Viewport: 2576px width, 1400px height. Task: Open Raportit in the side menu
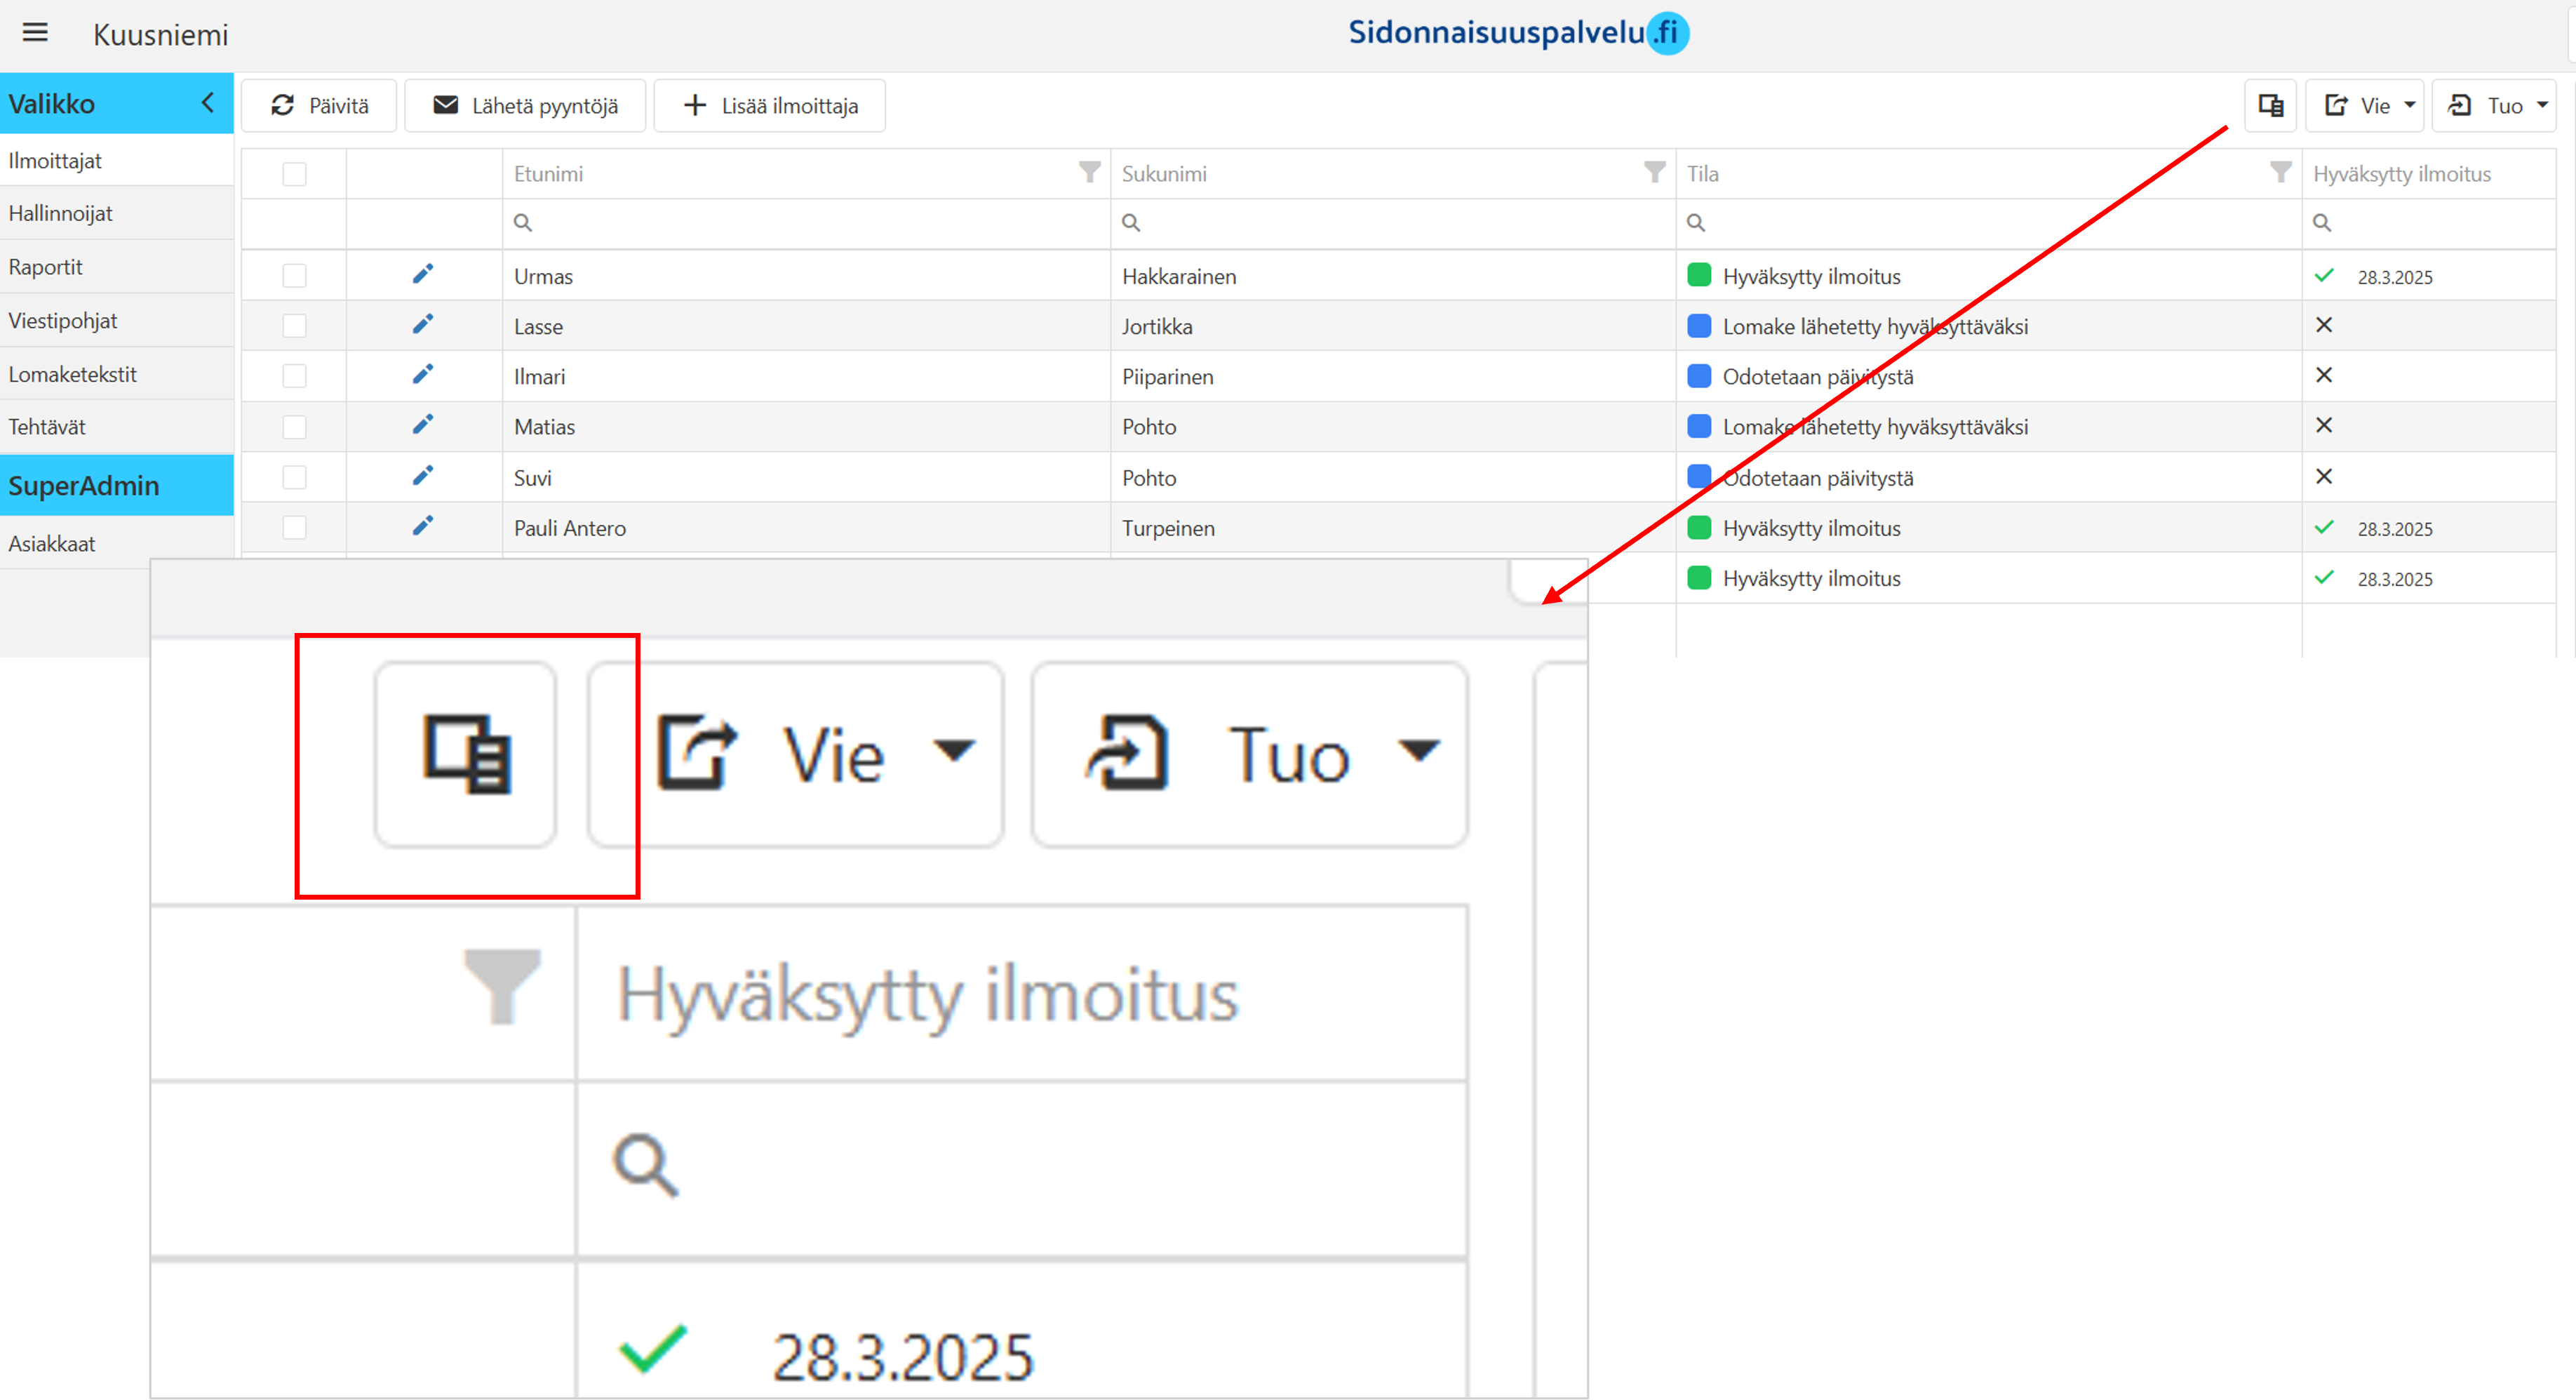click(x=46, y=267)
